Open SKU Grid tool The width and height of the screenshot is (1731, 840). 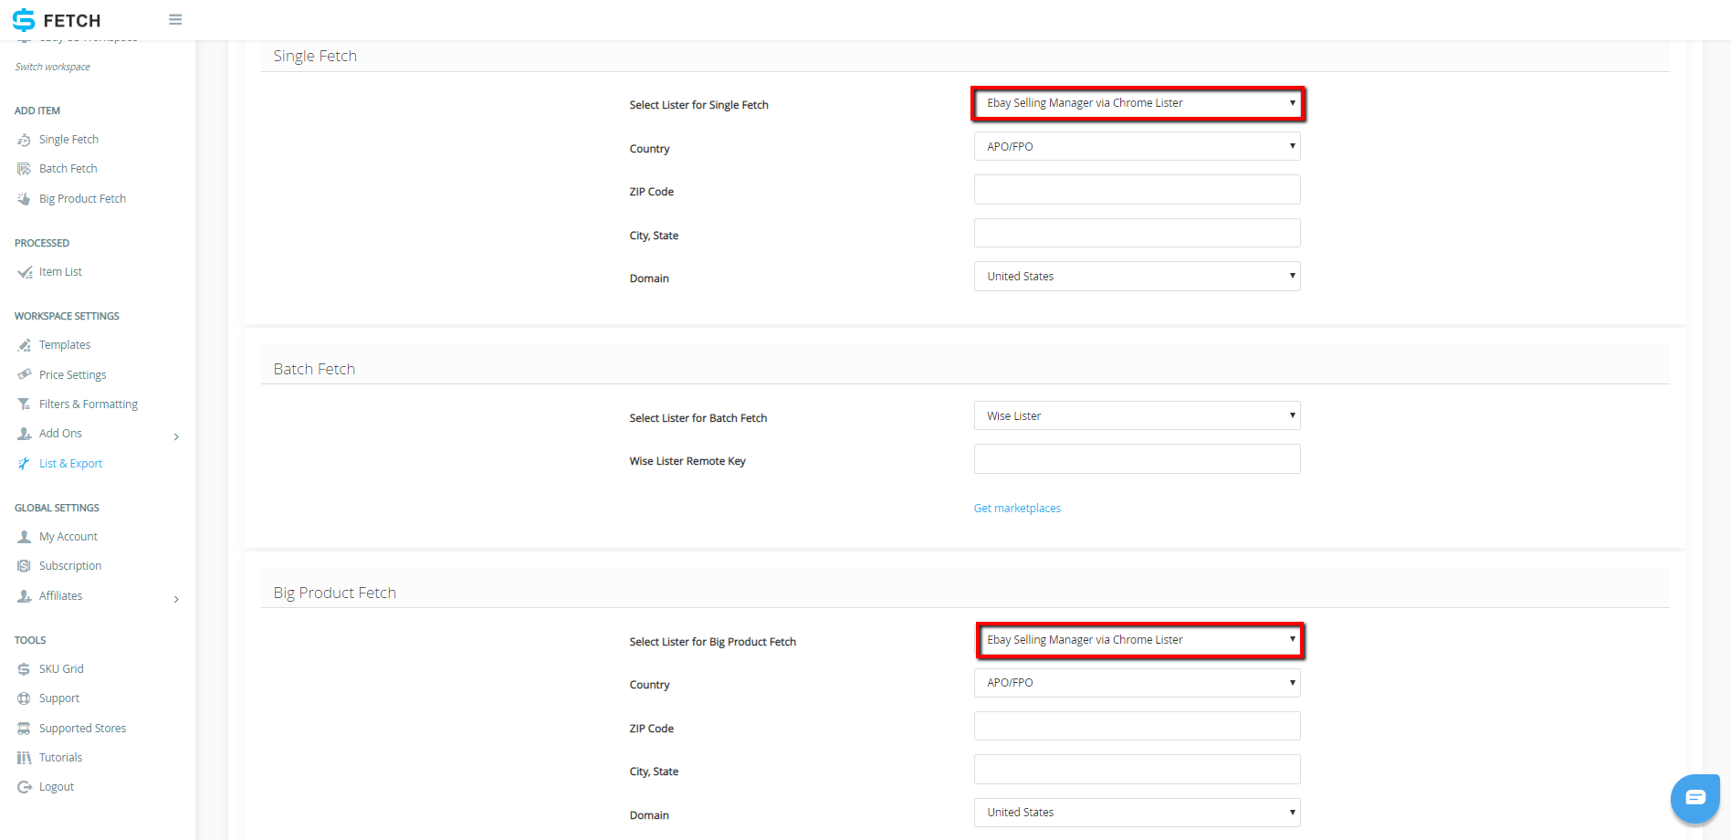click(61, 669)
